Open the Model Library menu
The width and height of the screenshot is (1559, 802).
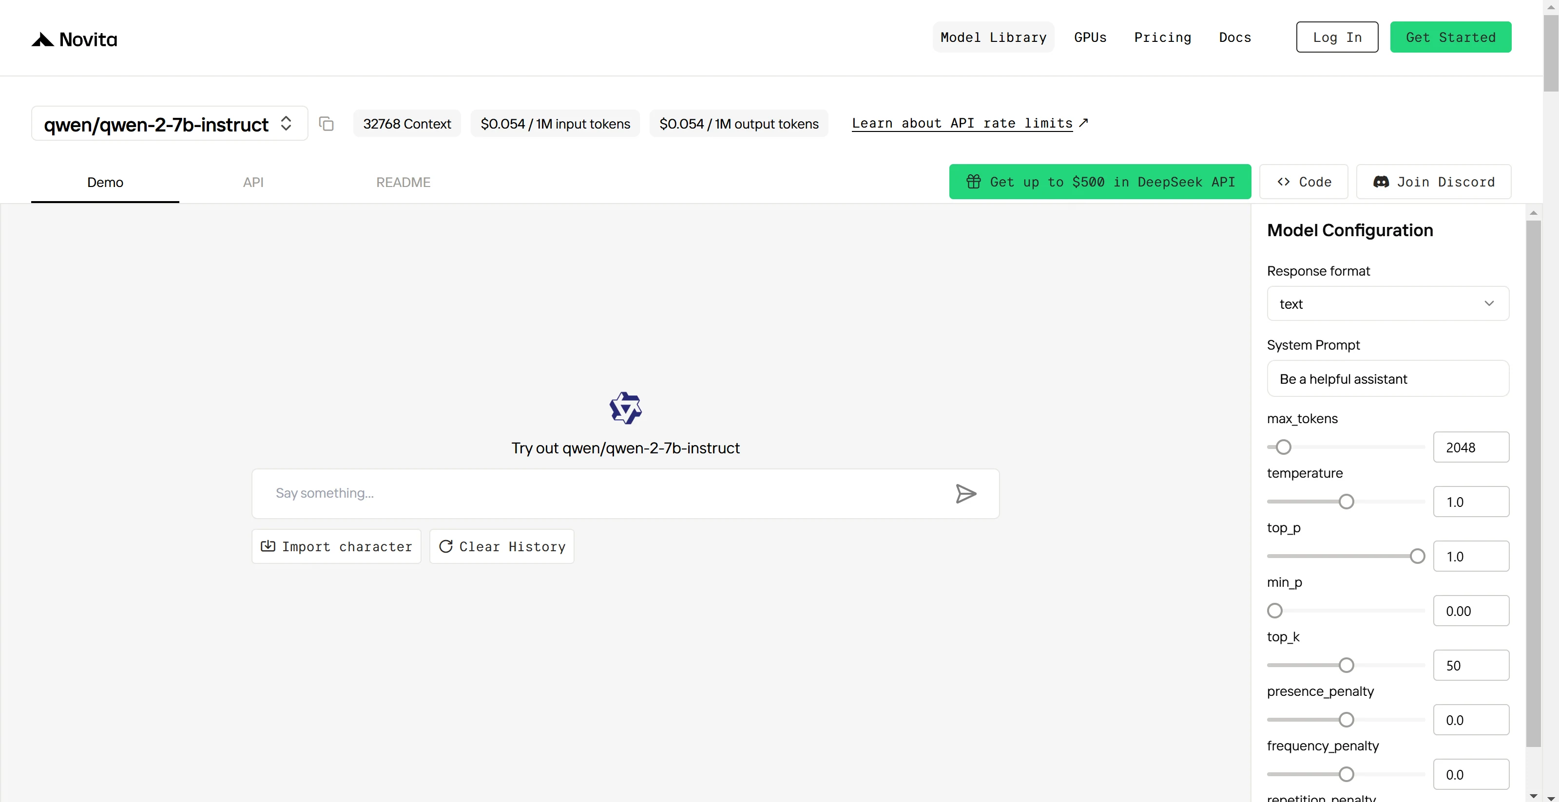[993, 37]
